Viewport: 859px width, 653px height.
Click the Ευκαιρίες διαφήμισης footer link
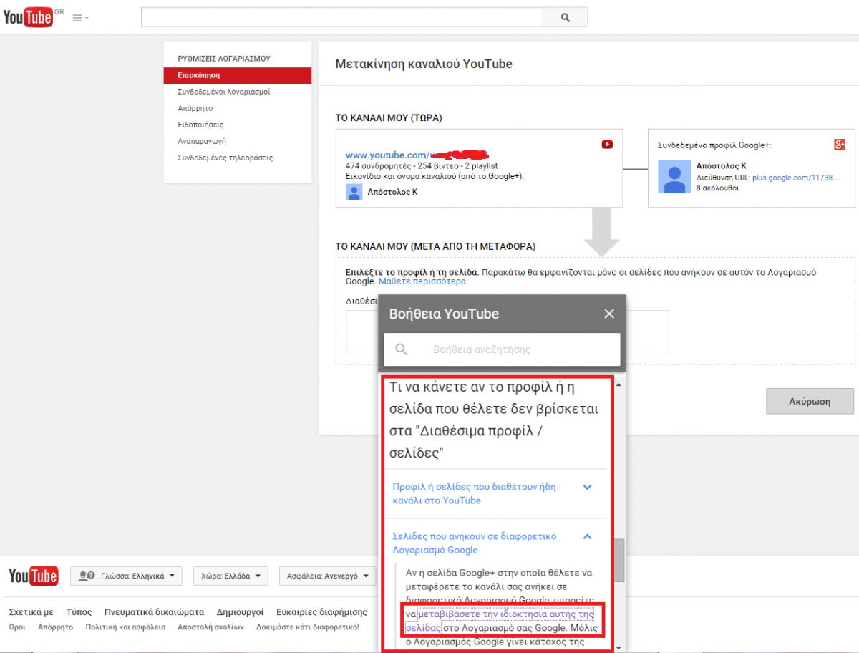(321, 612)
